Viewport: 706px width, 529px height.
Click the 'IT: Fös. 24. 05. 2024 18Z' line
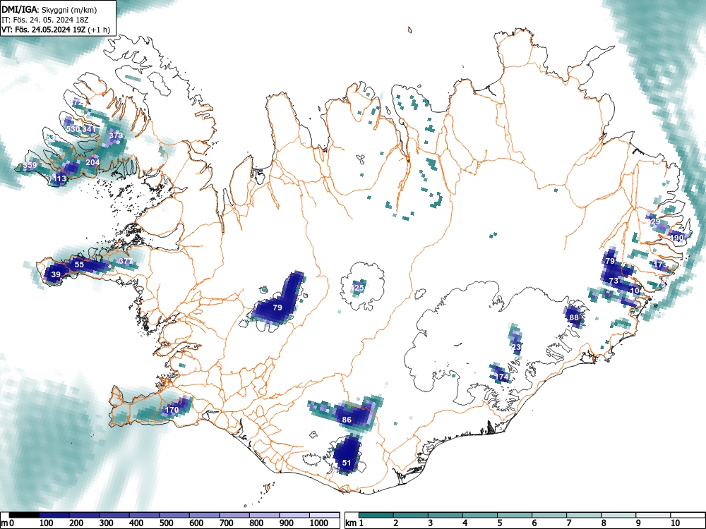point(44,20)
